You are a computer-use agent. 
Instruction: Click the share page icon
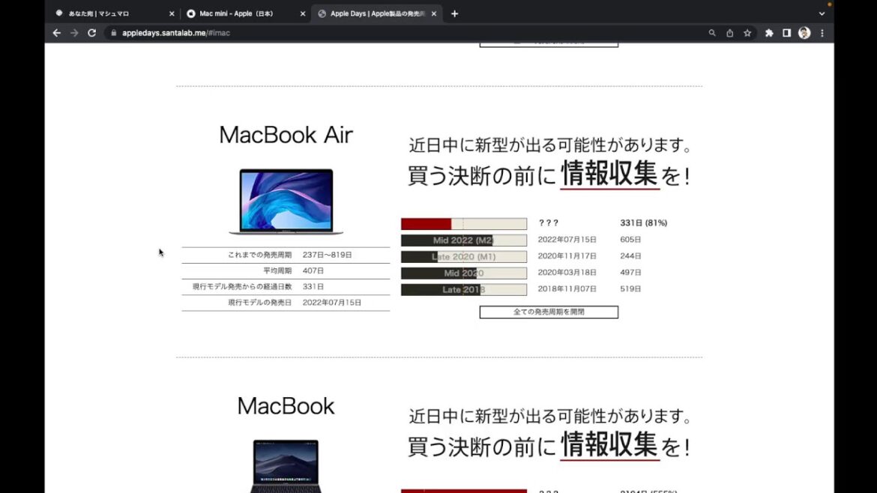point(729,33)
